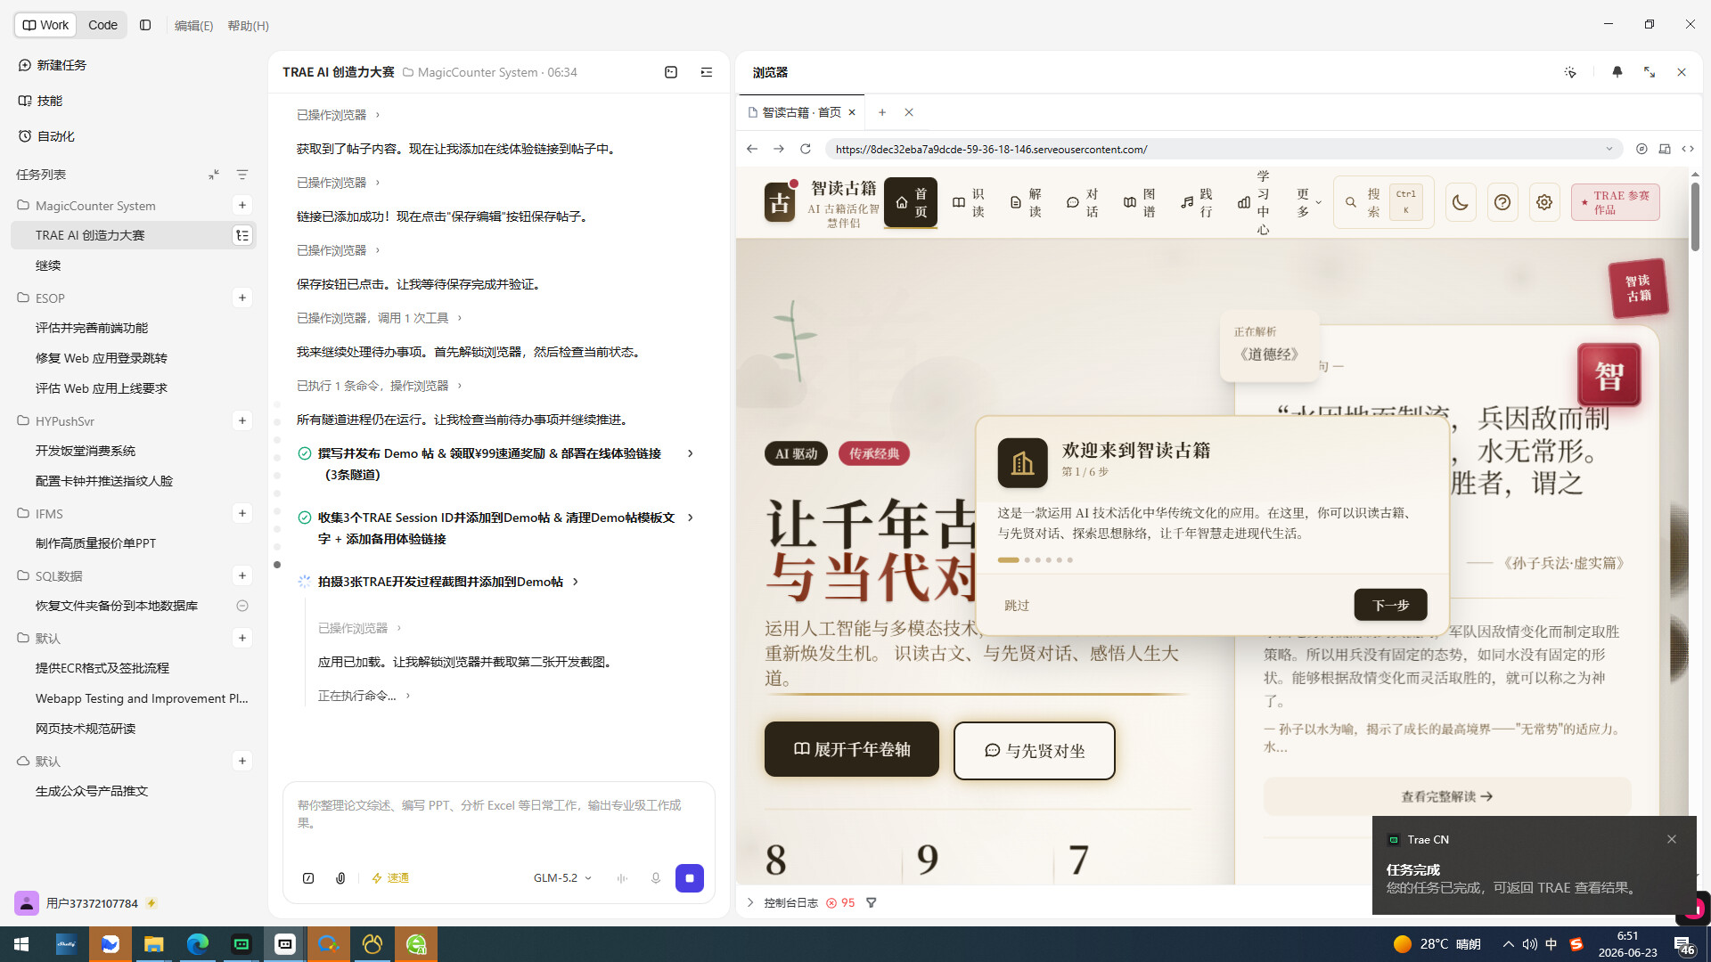Open the 搜索 search box on the webpage

pyautogui.click(x=1383, y=202)
